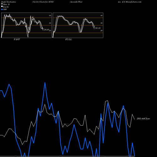This screenshot has width=157, height=157.
Task: Click the 20 level label in FULL chart
Action: pyautogui.click(x=101, y=30)
